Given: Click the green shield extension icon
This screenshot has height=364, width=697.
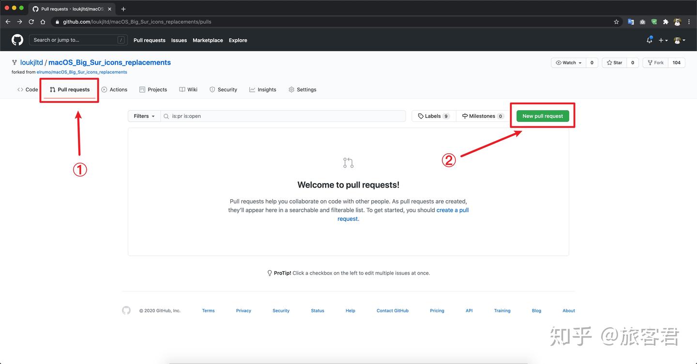Looking at the screenshot, I should 654,22.
